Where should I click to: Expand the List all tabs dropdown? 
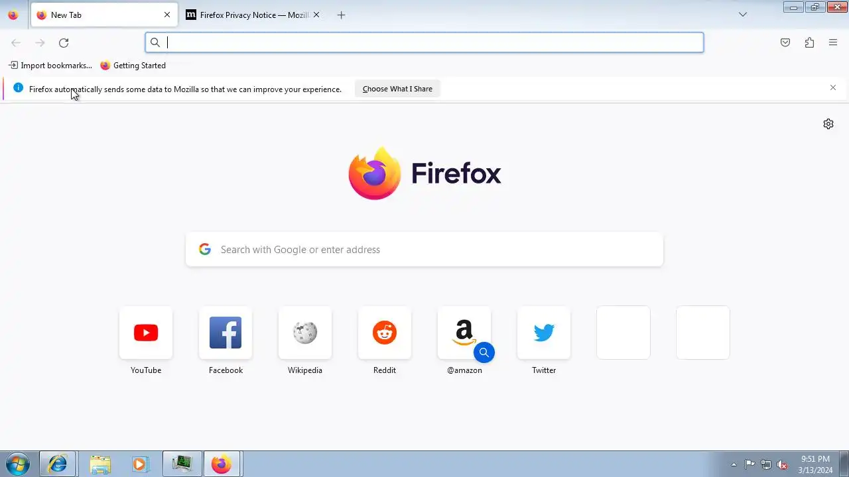coord(743,15)
